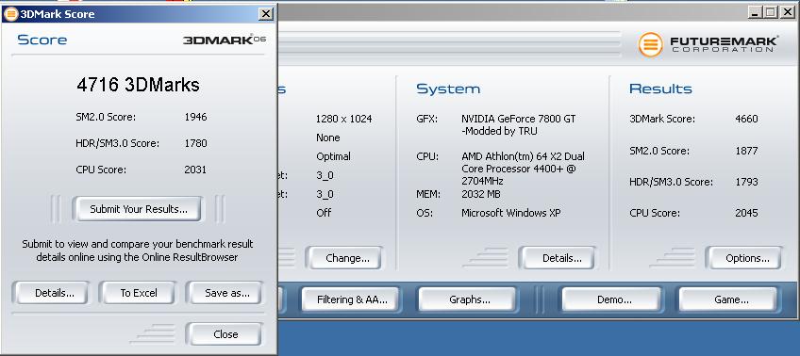Export the score with To Excel

pyautogui.click(x=139, y=293)
